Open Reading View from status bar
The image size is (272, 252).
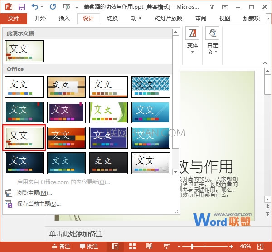[149, 246]
